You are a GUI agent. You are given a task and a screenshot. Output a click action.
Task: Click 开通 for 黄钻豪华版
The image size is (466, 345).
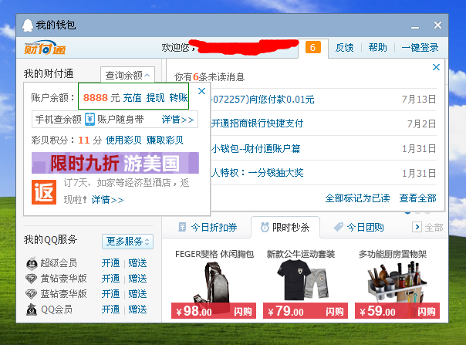[x=110, y=279]
